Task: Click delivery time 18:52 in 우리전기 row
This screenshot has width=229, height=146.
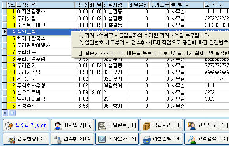Action: (96, 66)
